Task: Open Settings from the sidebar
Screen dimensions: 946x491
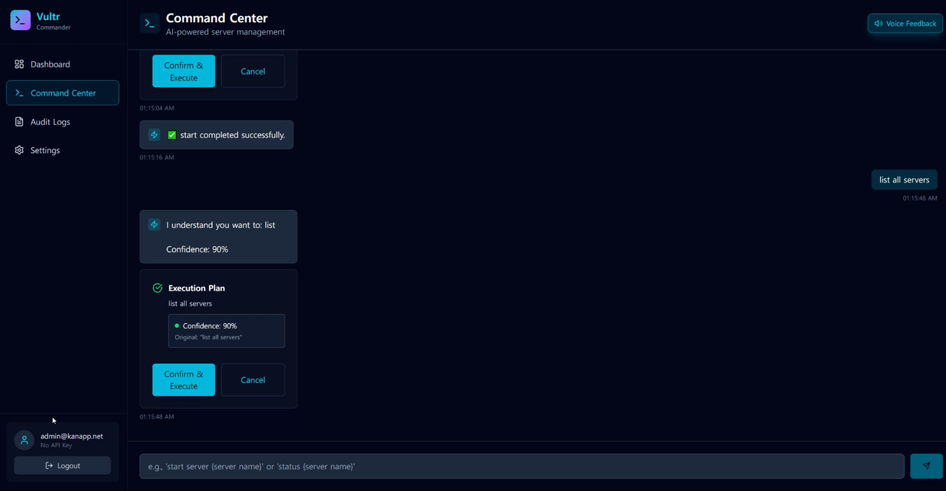Action: point(63,150)
